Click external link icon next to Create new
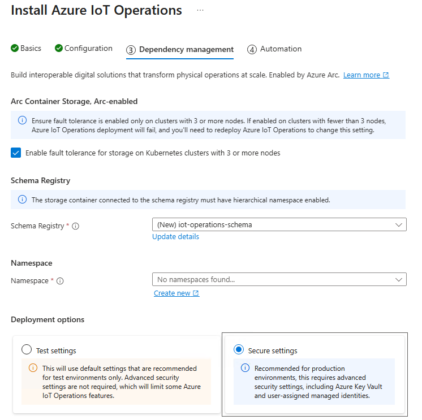 point(196,293)
